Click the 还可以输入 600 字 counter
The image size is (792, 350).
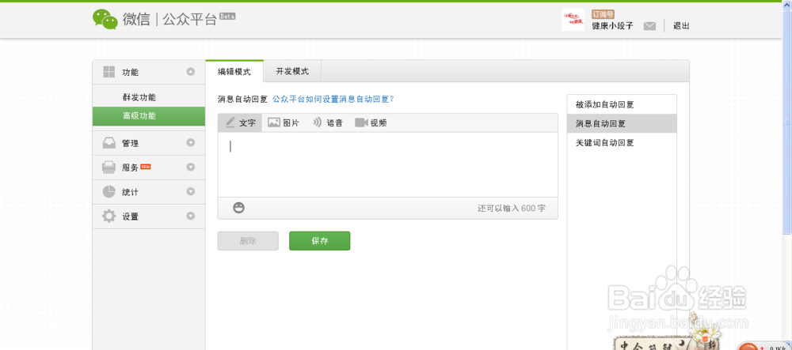click(x=512, y=208)
